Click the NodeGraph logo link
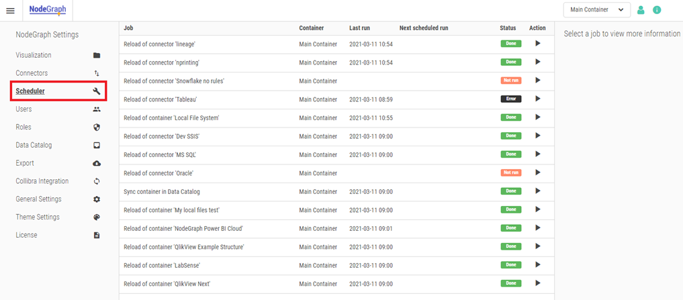The image size is (683, 300). [48, 9]
